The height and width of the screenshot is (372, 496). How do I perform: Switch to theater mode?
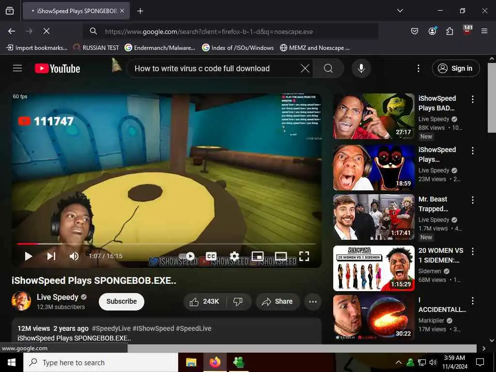pyautogui.click(x=281, y=256)
